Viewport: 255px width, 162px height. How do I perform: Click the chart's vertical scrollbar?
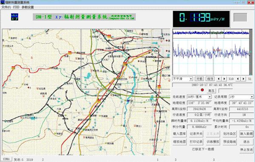pos(251,52)
